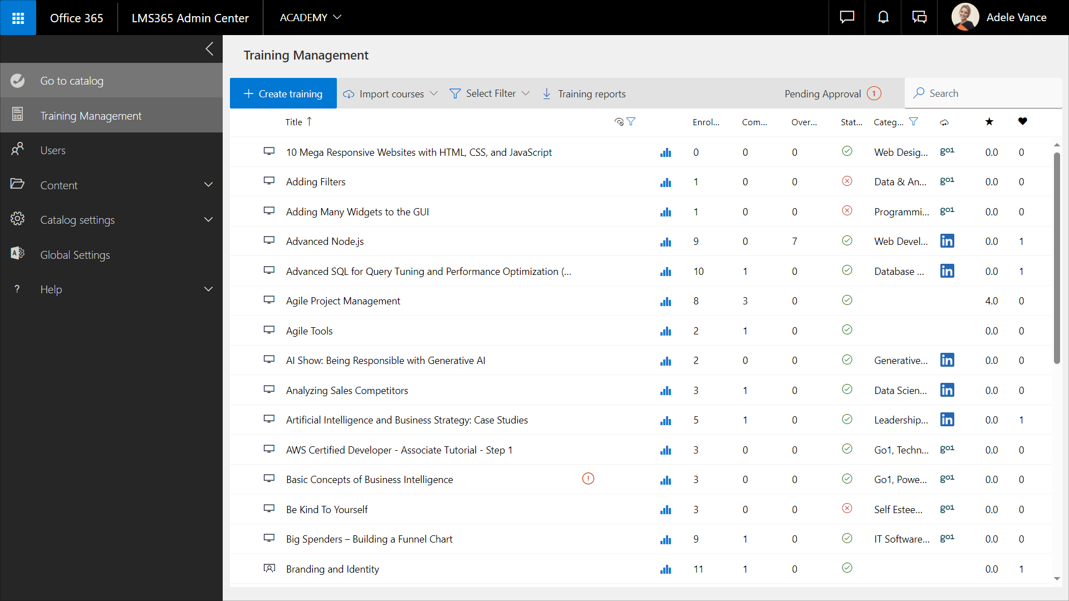Open the Agile Project Management course
Viewport: 1069px width, 601px height.
(343, 301)
